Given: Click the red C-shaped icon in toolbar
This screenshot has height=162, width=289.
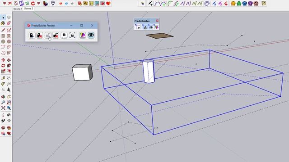Looking at the screenshot, I should (33, 3).
